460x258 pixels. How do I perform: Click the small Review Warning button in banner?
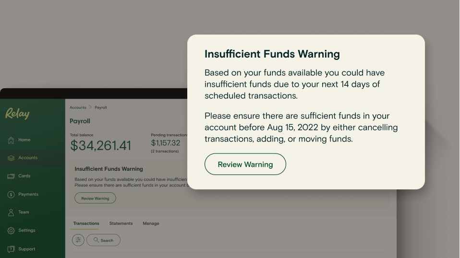point(95,198)
